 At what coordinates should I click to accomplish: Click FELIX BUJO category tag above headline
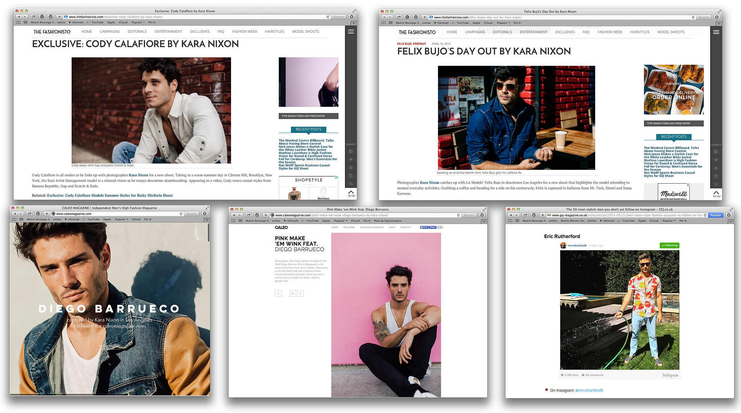point(404,44)
